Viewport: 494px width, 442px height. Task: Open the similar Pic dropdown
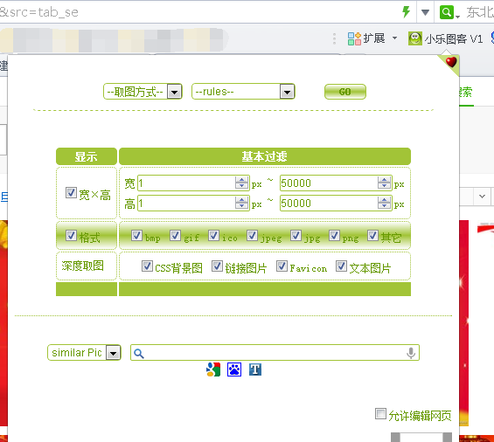click(84, 353)
